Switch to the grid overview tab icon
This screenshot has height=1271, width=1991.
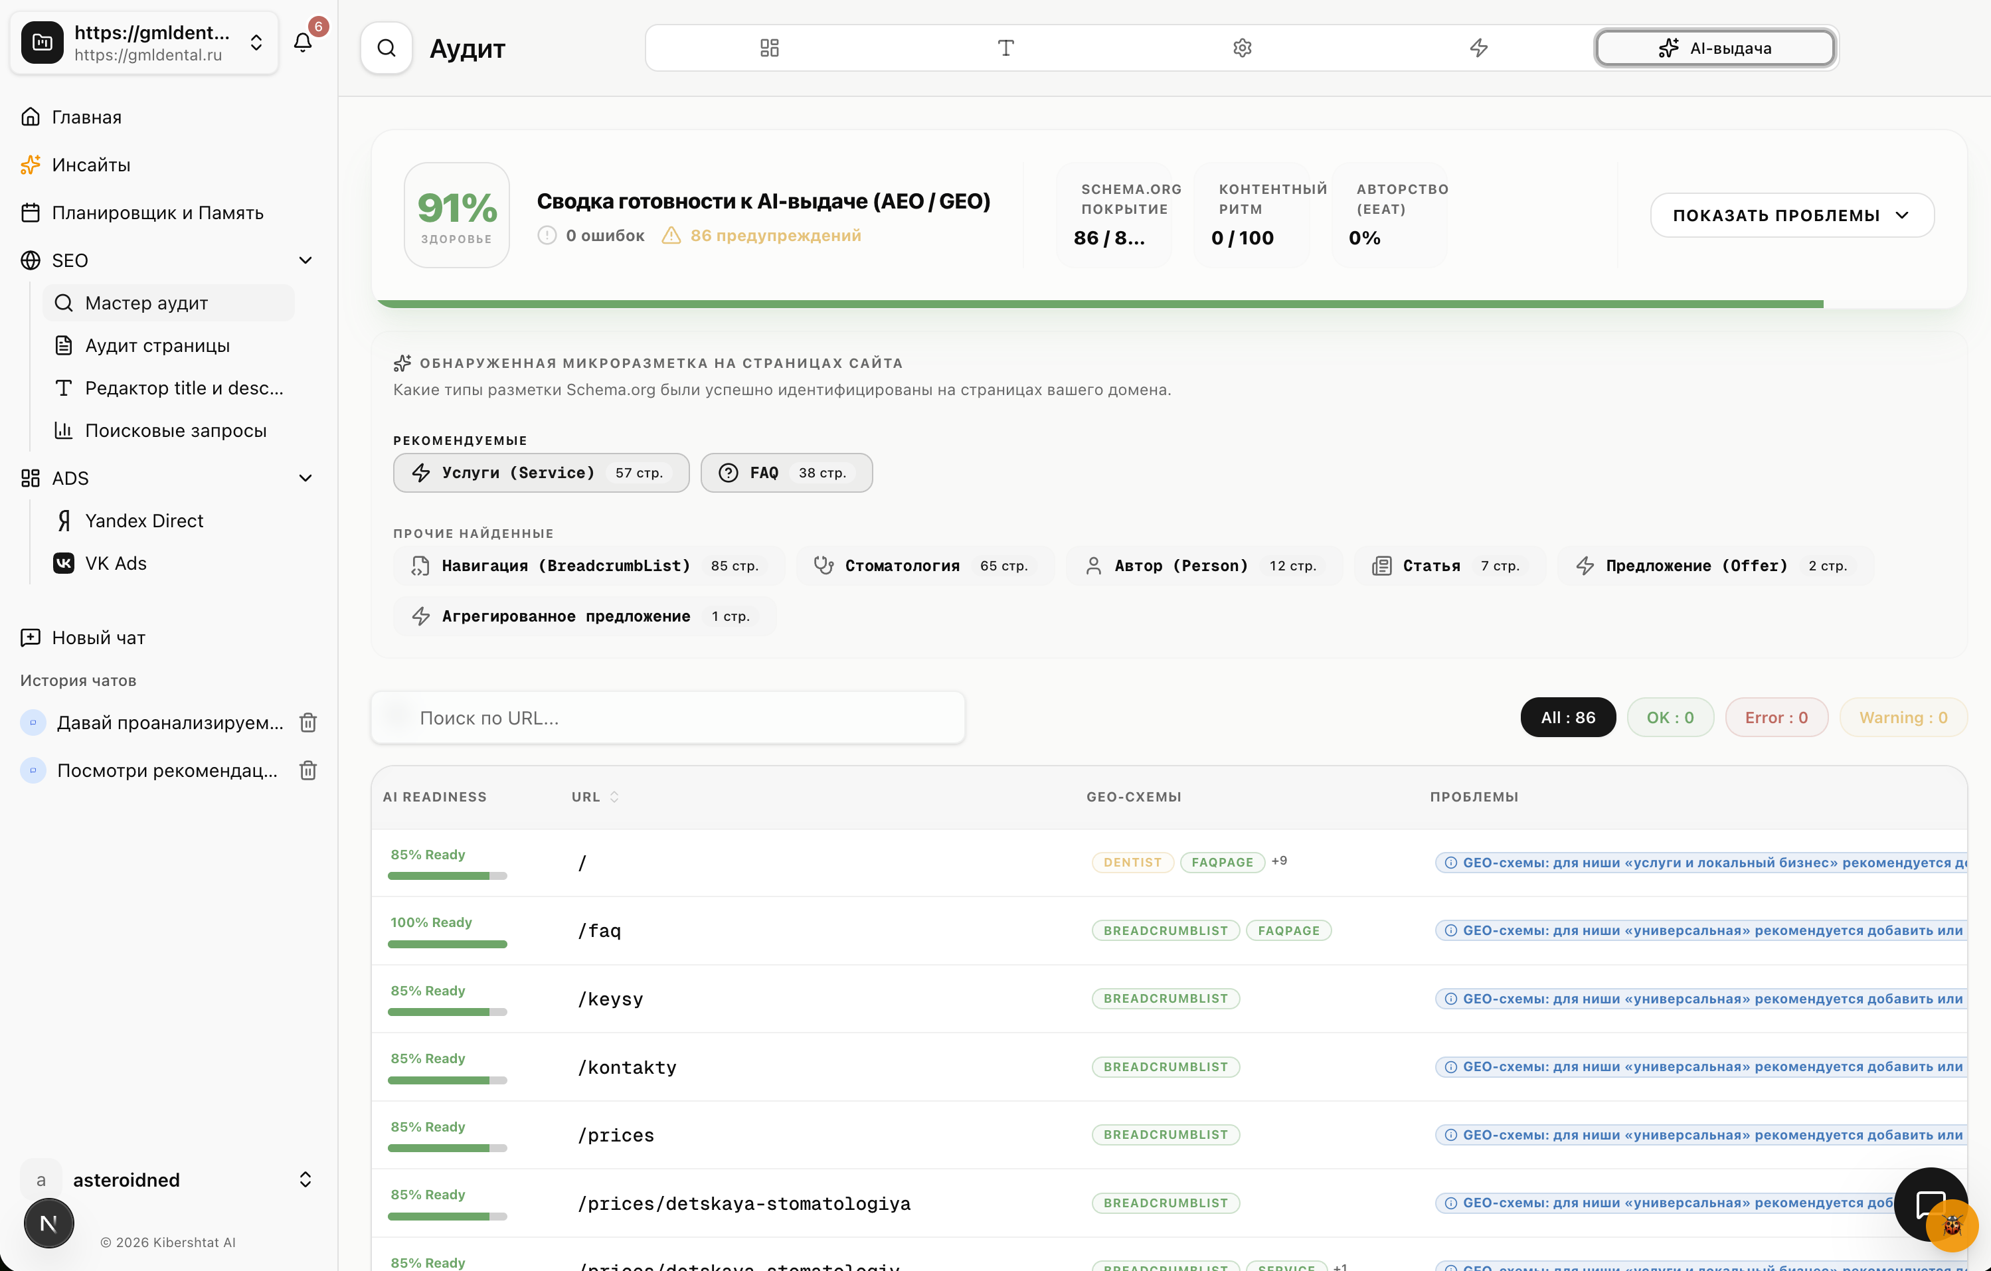tap(769, 48)
